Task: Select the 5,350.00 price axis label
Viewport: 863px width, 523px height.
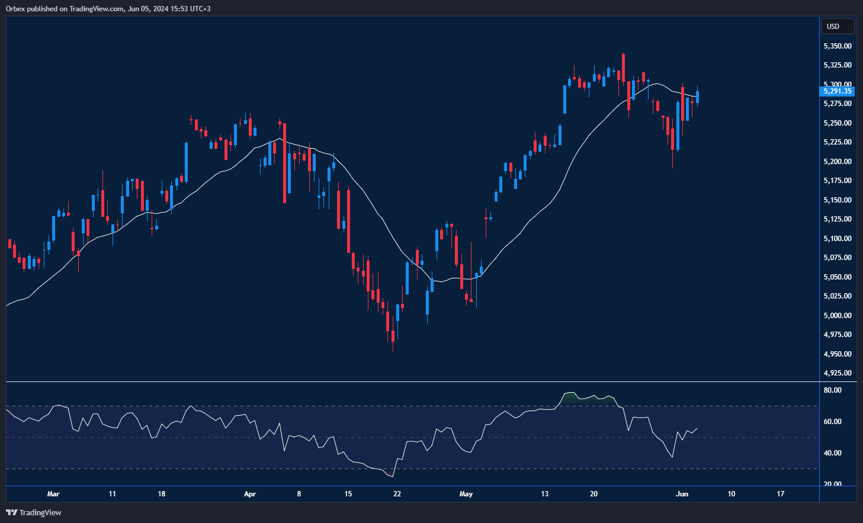Action: [838, 45]
